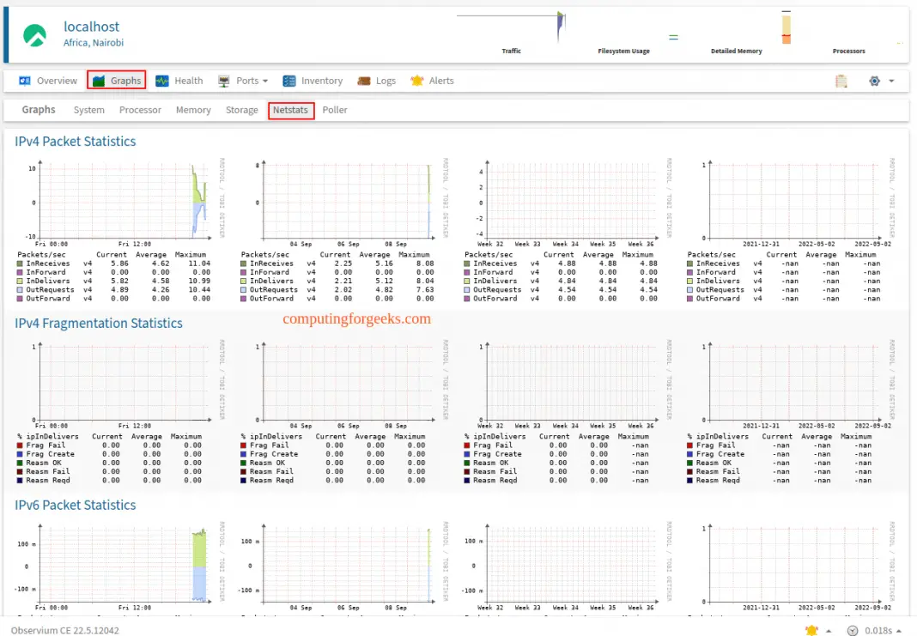The width and height of the screenshot is (917, 636).
Task: Click the yellow bell notification toggle
Action: pos(811,630)
